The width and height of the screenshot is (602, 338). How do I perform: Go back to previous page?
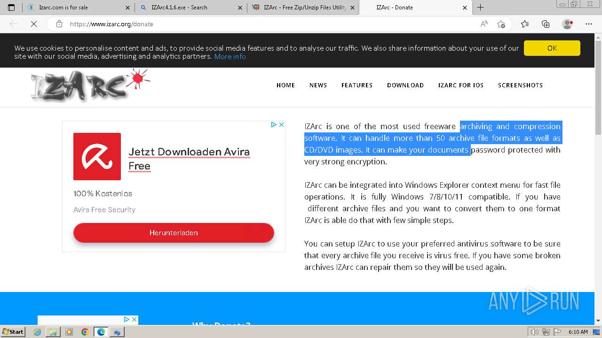coord(13,24)
